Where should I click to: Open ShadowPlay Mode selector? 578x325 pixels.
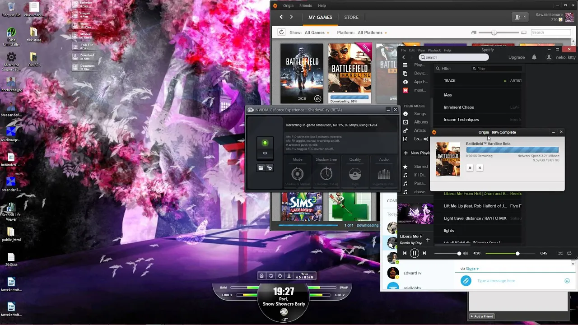297,172
